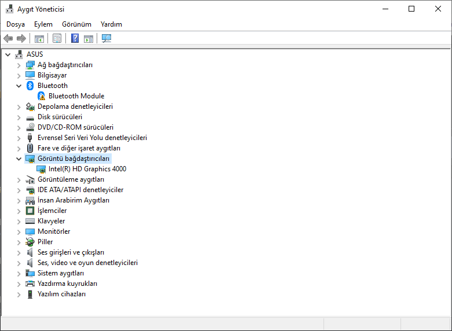The height and width of the screenshot is (331, 452).
Task: Click the Bilgisayar monitor icon
Action: coord(30,75)
